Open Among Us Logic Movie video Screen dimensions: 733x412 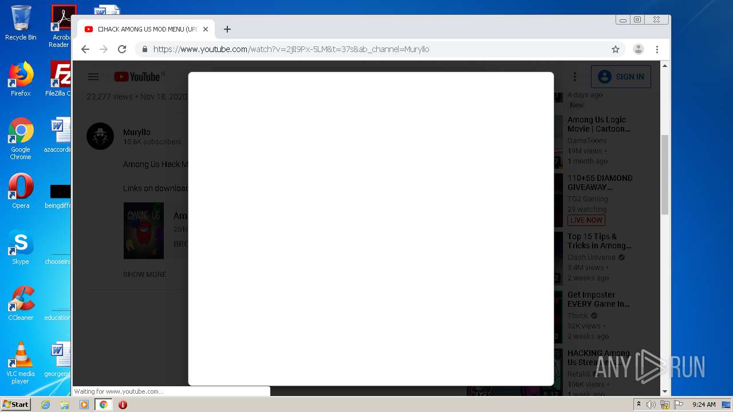(599, 124)
